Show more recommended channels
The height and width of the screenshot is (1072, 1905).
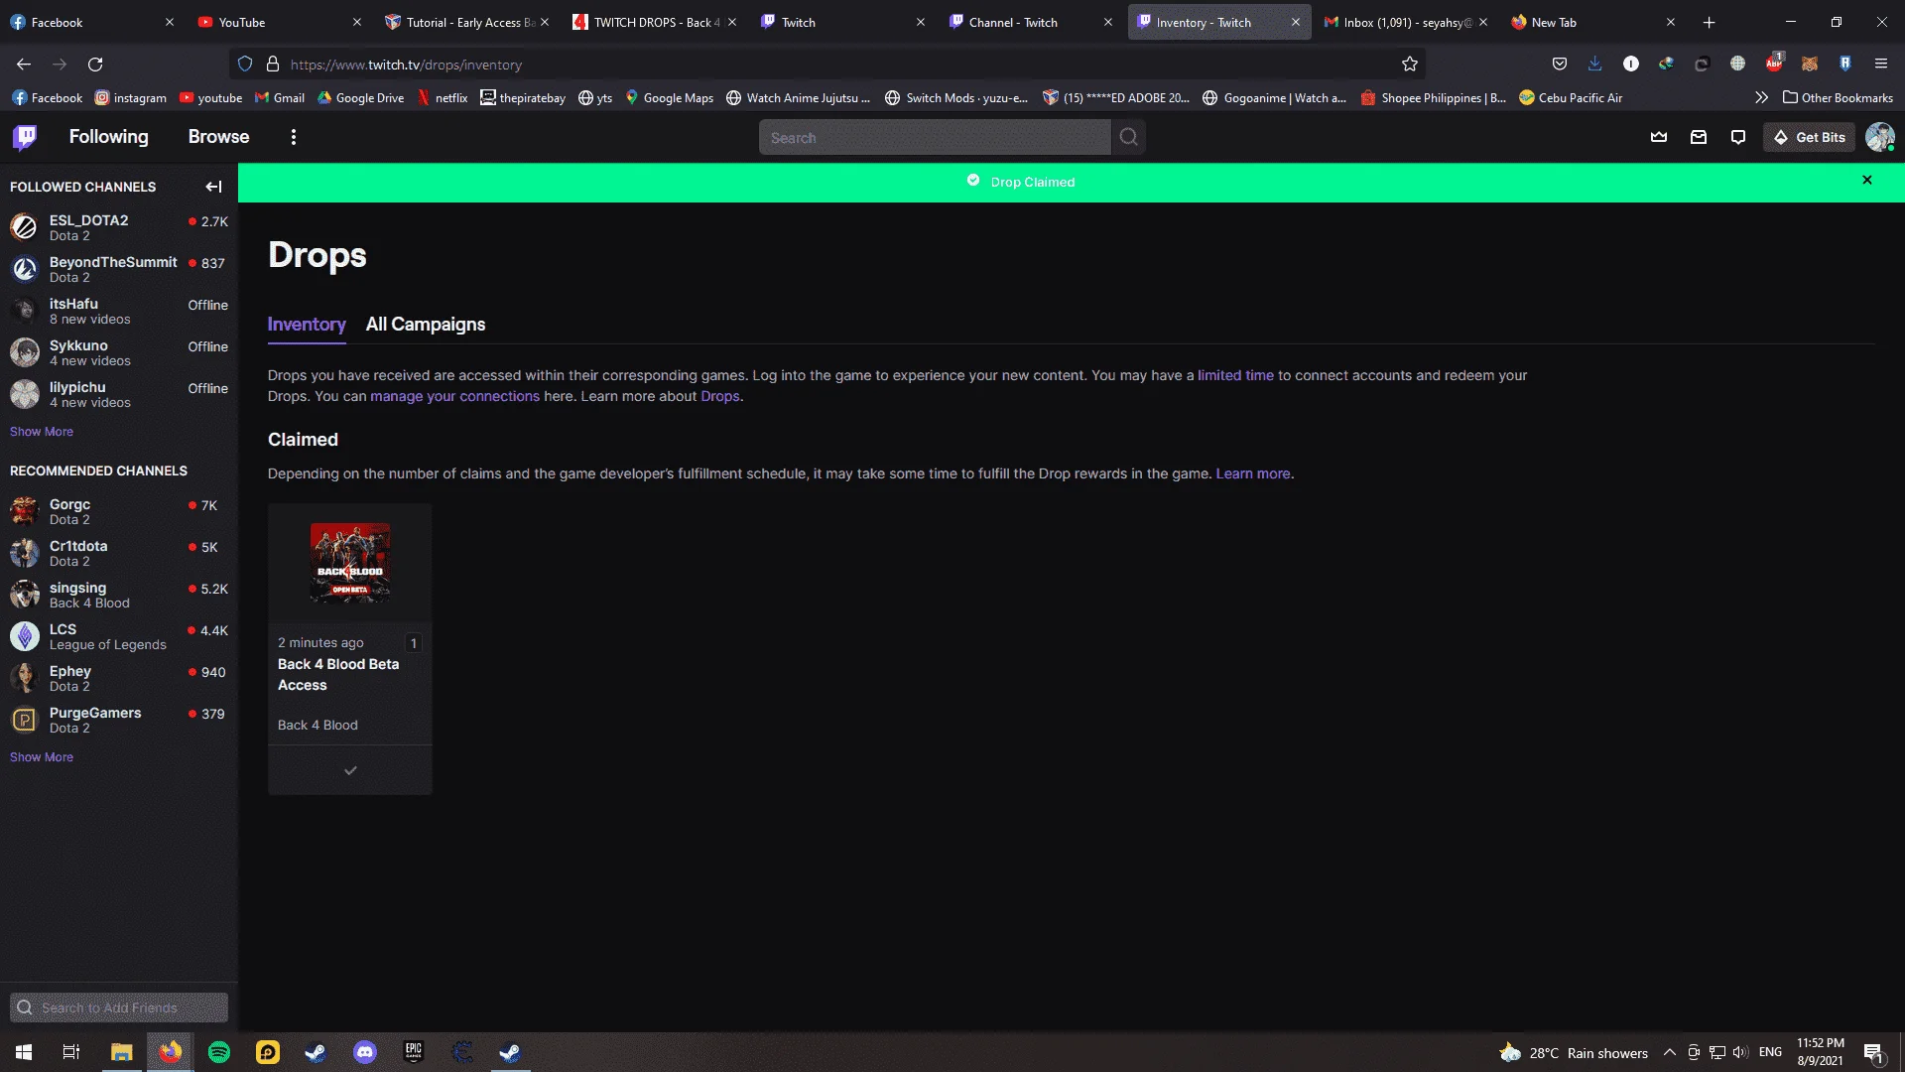click(42, 757)
